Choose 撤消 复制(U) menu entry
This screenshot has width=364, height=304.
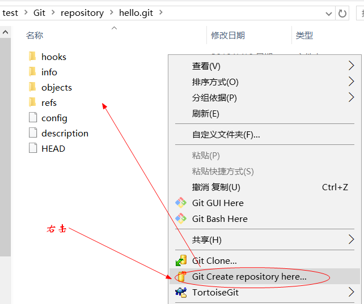click(x=265, y=187)
